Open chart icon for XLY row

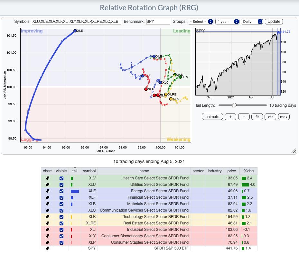click(x=47, y=236)
